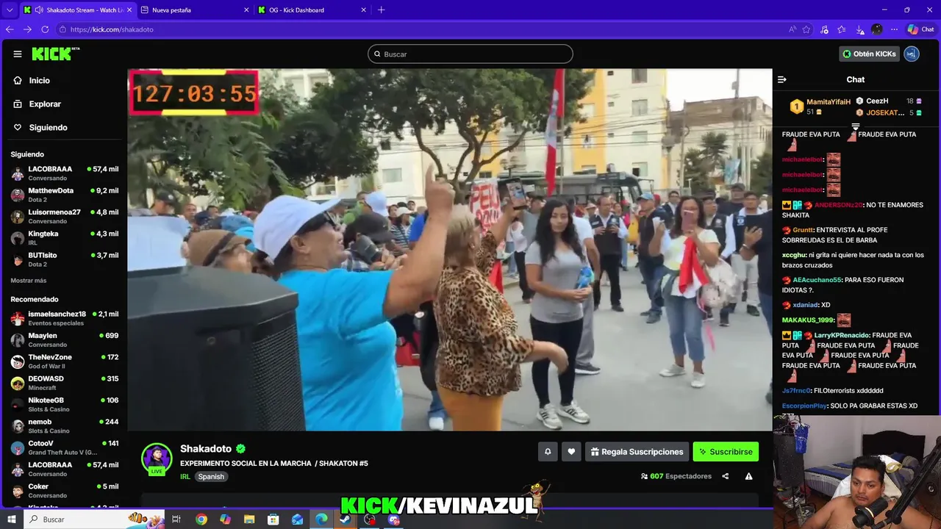Click the taskbar Buscar search box

click(x=96, y=519)
